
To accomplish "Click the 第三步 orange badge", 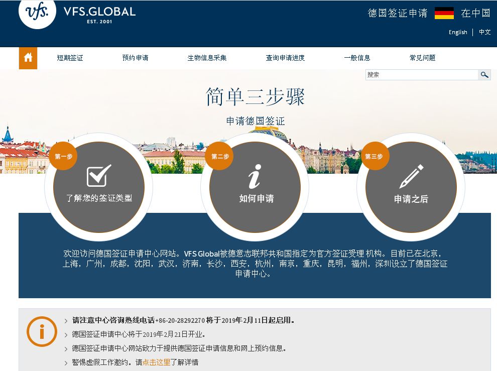I will point(375,156).
